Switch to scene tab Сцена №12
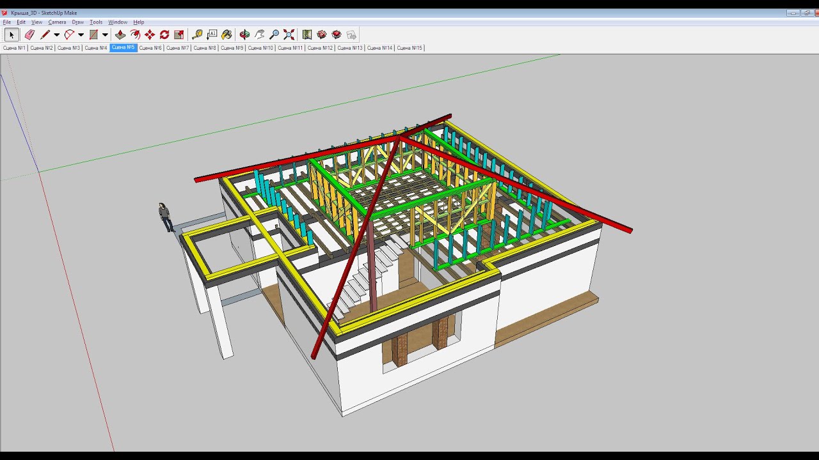The image size is (819, 460). pos(320,48)
